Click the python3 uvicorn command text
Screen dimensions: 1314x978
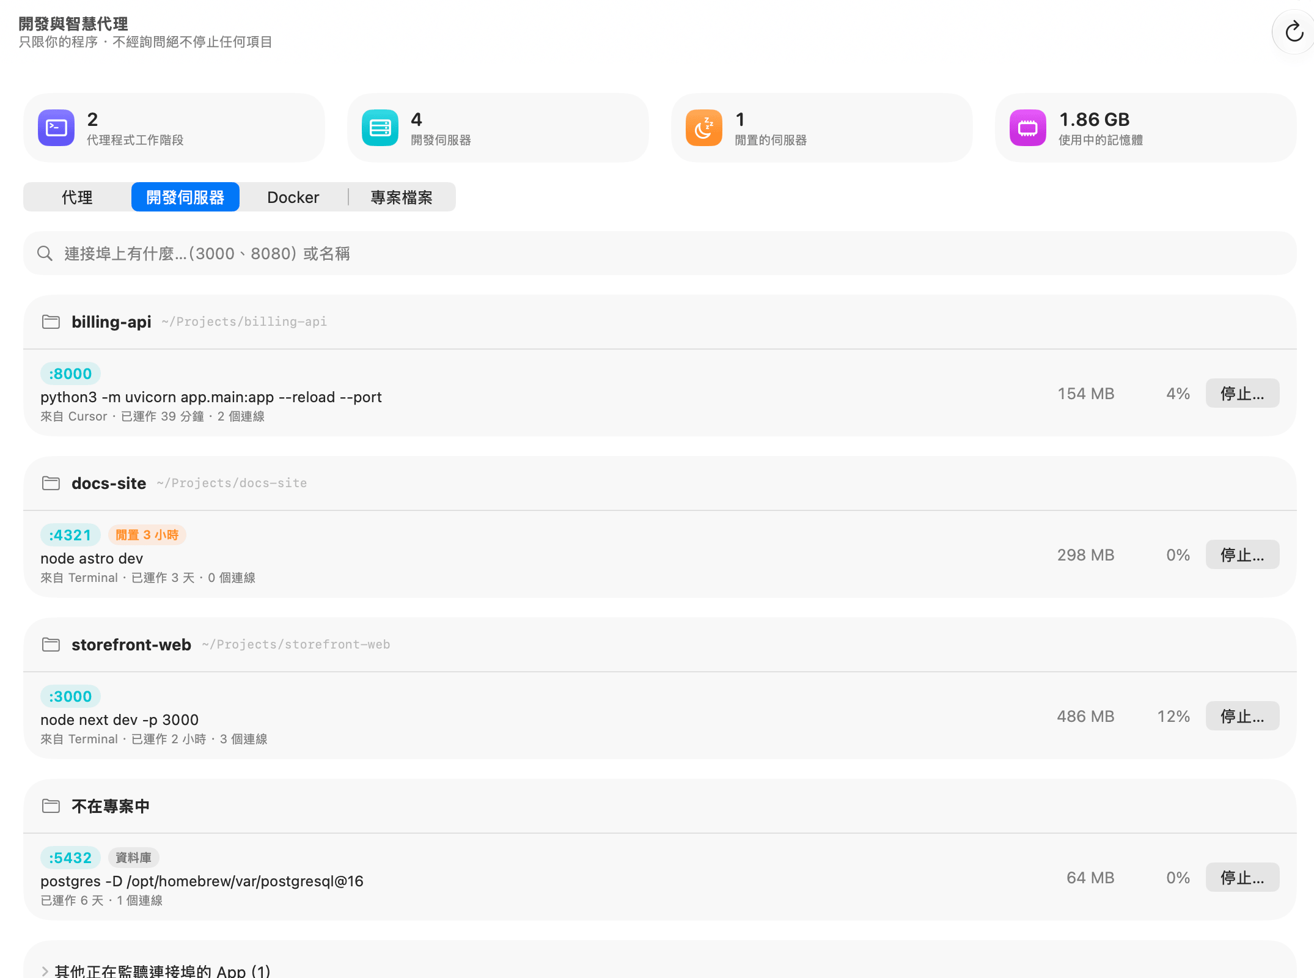(211, 397)
